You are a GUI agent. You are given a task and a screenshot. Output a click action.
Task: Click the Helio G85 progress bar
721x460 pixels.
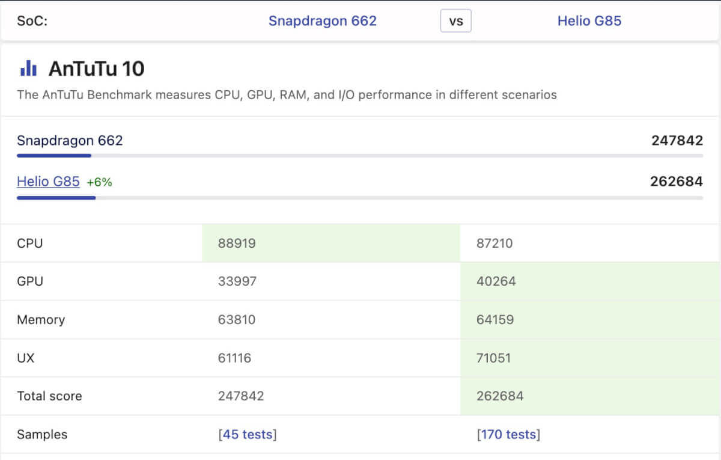point(360,197)
